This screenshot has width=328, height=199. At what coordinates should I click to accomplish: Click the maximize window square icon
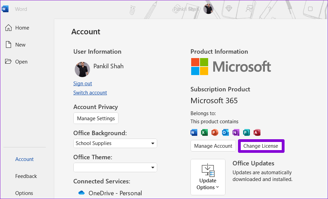pyautogui.click(x=310, y=9)
